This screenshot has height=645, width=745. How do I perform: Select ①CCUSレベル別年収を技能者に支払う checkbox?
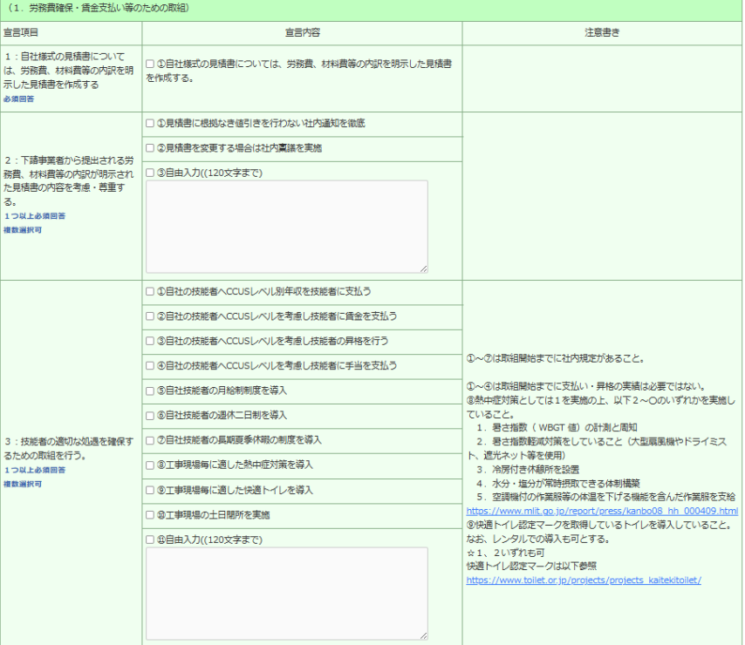pos(151,291)
